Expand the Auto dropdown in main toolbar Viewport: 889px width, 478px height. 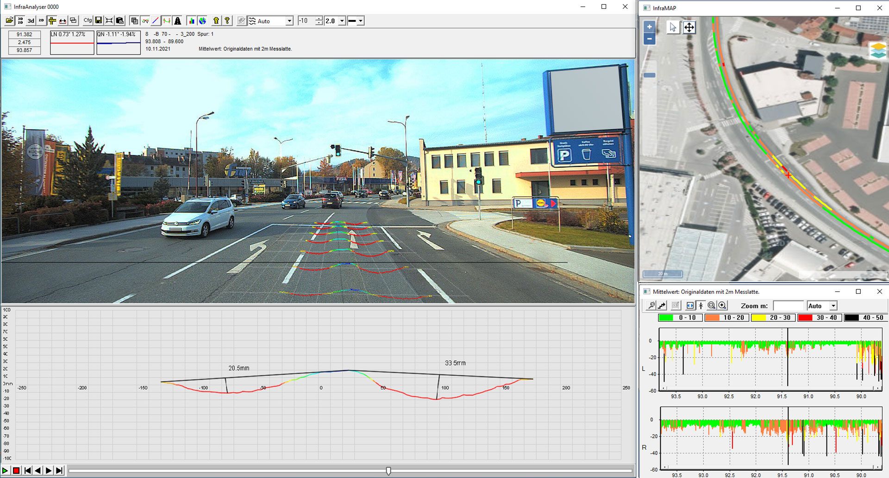289,21
